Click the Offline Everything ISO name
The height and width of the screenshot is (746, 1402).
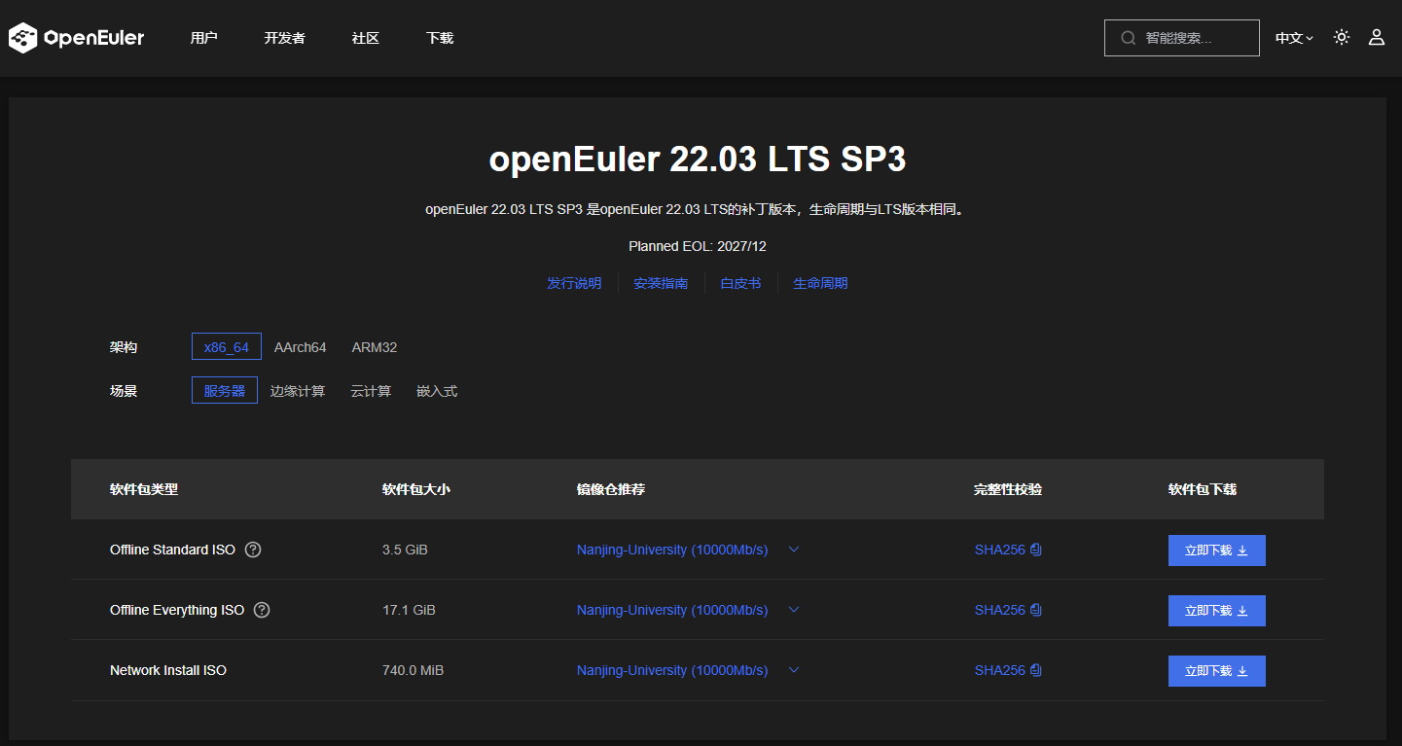coord(177,610)
